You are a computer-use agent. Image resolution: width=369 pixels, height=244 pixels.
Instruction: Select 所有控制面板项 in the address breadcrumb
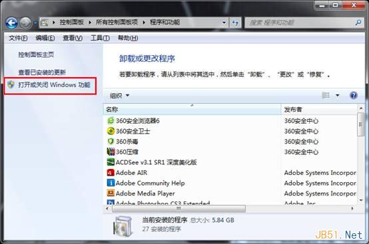tap(117, 23)
